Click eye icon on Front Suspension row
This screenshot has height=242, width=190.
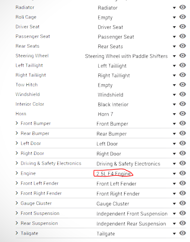coord(183,213)
